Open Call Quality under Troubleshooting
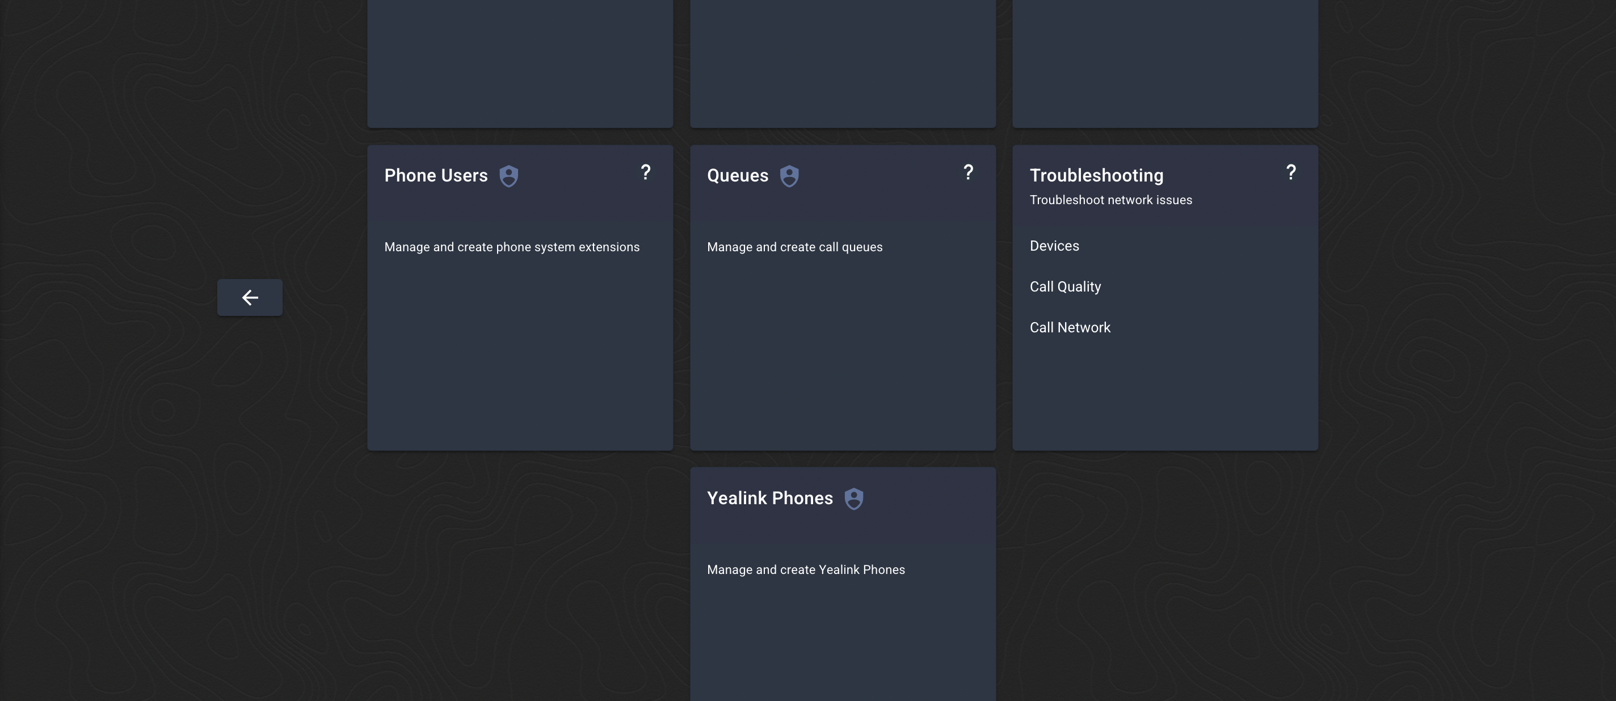Viewport: 1616px width, 701px height. [x=1065, y=286]
